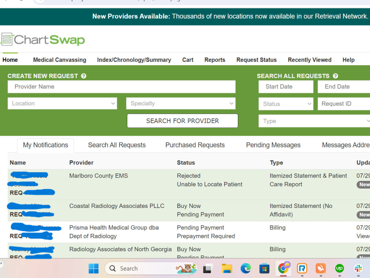
Task: Open the Type filter dropdown
Action: 314,121
